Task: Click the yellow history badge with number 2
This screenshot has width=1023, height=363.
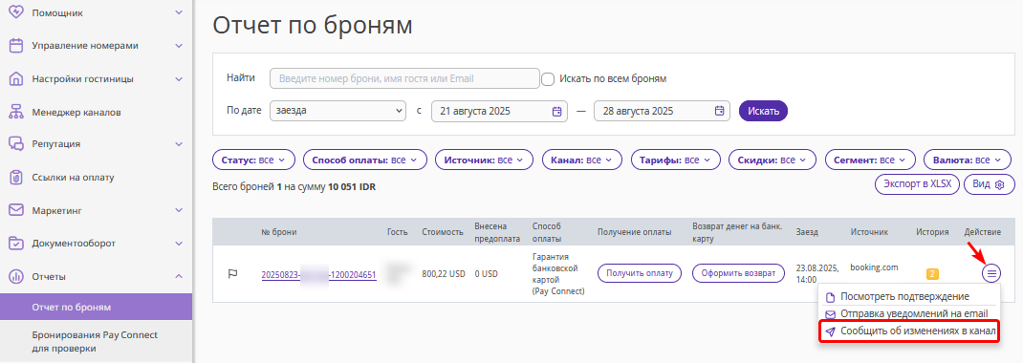Action: 932,274
